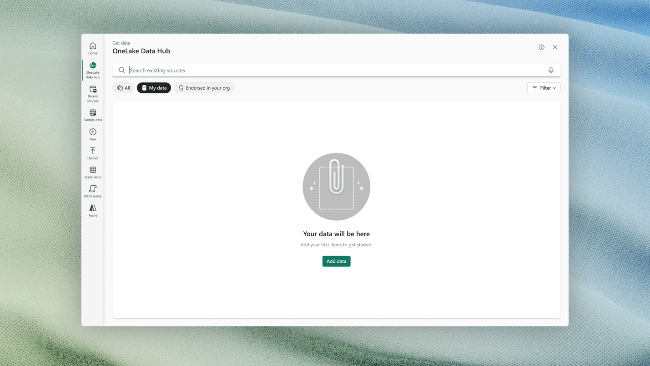Image resolution: width=650 pixels, height=366 pixels.
Task: Click the help question mark icon
Action: [x=541, y=47]
